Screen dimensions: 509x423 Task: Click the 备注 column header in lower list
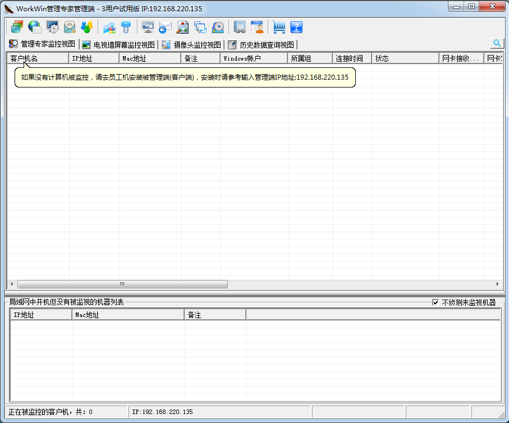pyautogui.click(x=215, y=315)
